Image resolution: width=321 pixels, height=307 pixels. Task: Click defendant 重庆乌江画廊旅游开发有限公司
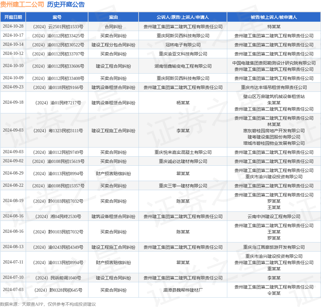coord(274,247)
